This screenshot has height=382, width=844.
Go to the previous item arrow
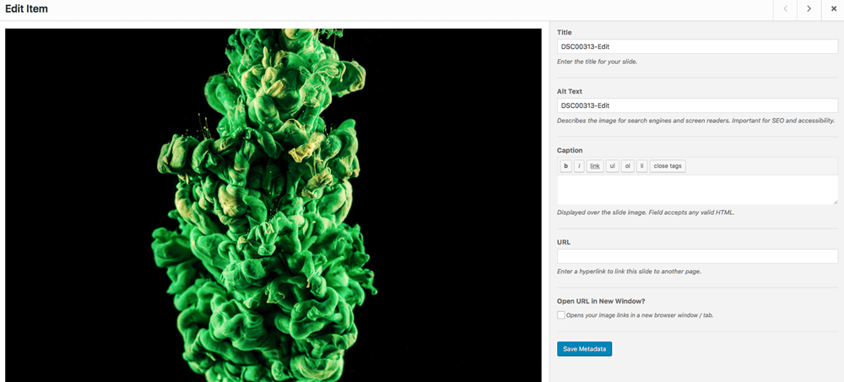[785, 9]
